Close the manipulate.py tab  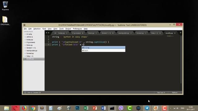click(x=131, y=33)
